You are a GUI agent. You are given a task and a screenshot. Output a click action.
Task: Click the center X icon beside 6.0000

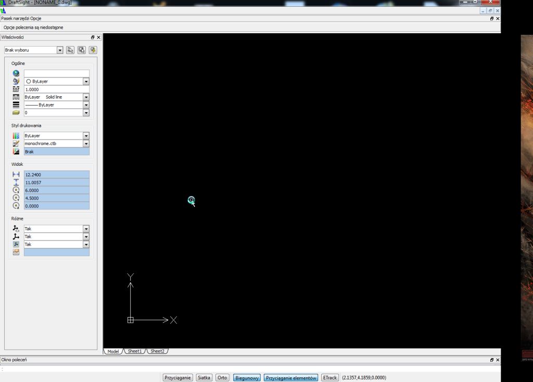click(16, 190)
